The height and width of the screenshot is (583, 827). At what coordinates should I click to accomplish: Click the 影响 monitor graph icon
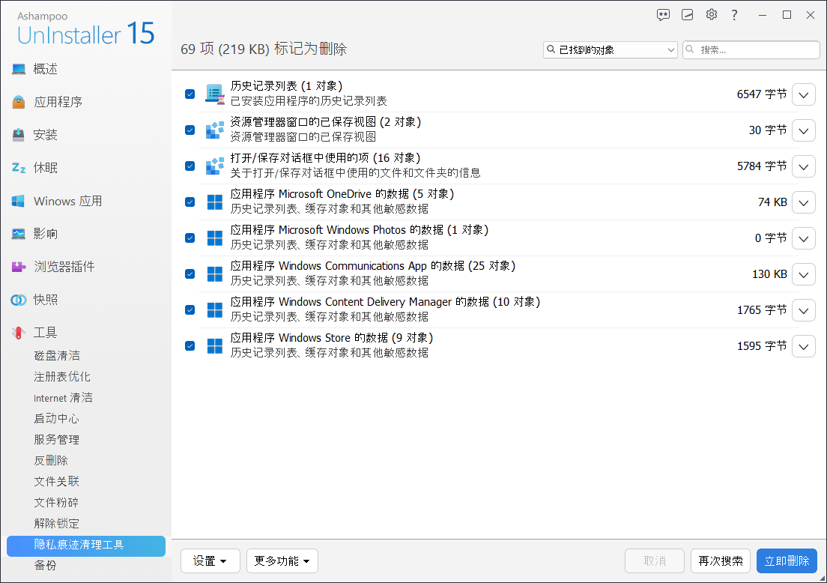tap(19, 234)
